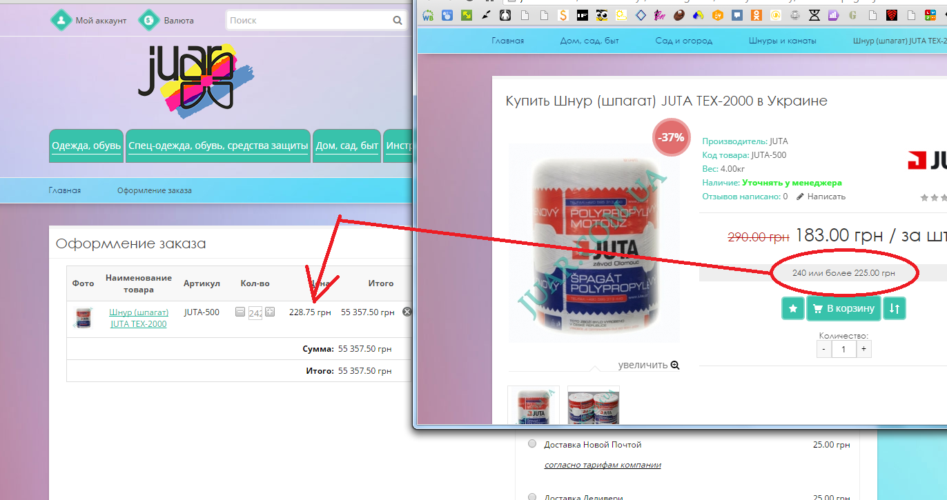
Task: Open the brown coffee bean bookmark
Action: [679, 15]
